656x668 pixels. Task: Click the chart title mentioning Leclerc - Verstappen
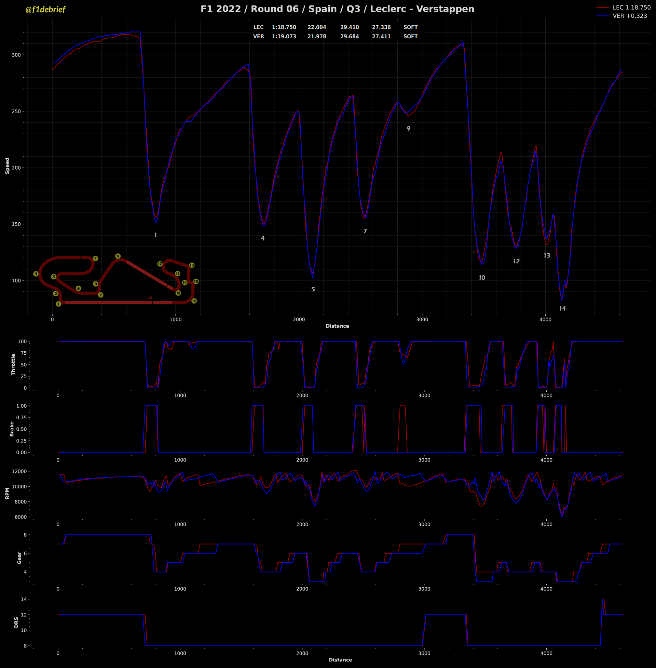(337, 9)
